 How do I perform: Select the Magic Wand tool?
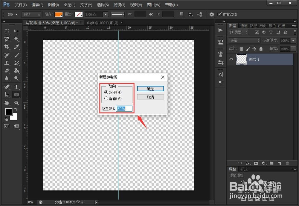16,39
